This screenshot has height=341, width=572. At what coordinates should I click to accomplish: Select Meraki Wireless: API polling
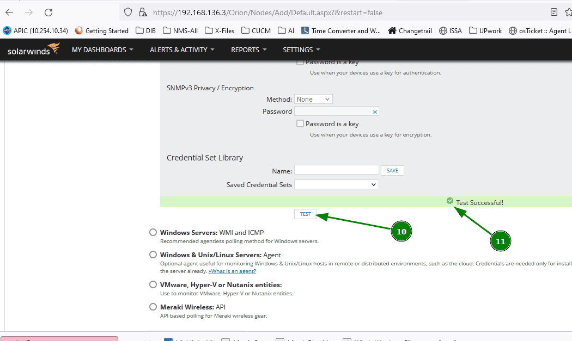(153, 307)
